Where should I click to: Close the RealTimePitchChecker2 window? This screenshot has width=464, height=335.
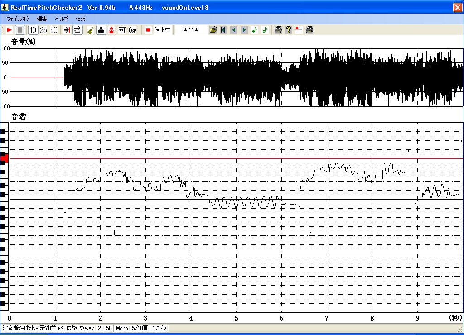(458, 7)
